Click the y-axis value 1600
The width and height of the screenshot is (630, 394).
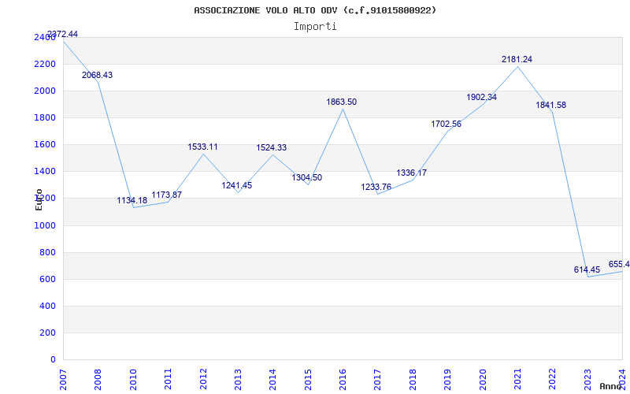(45, 145)
